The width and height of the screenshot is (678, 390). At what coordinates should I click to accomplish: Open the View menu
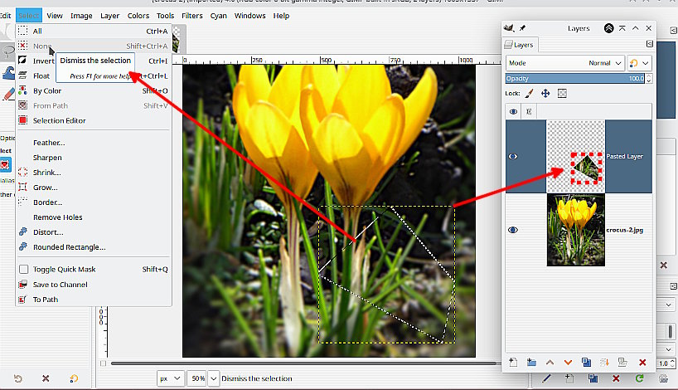55,16
